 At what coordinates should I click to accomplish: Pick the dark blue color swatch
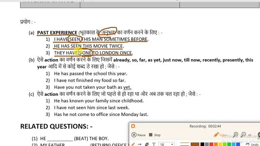click(x=238, y=144)
